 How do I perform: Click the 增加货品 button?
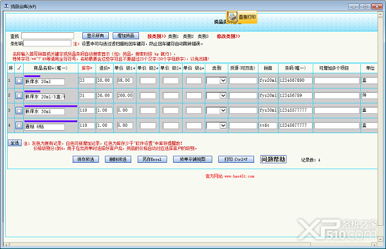126,36
